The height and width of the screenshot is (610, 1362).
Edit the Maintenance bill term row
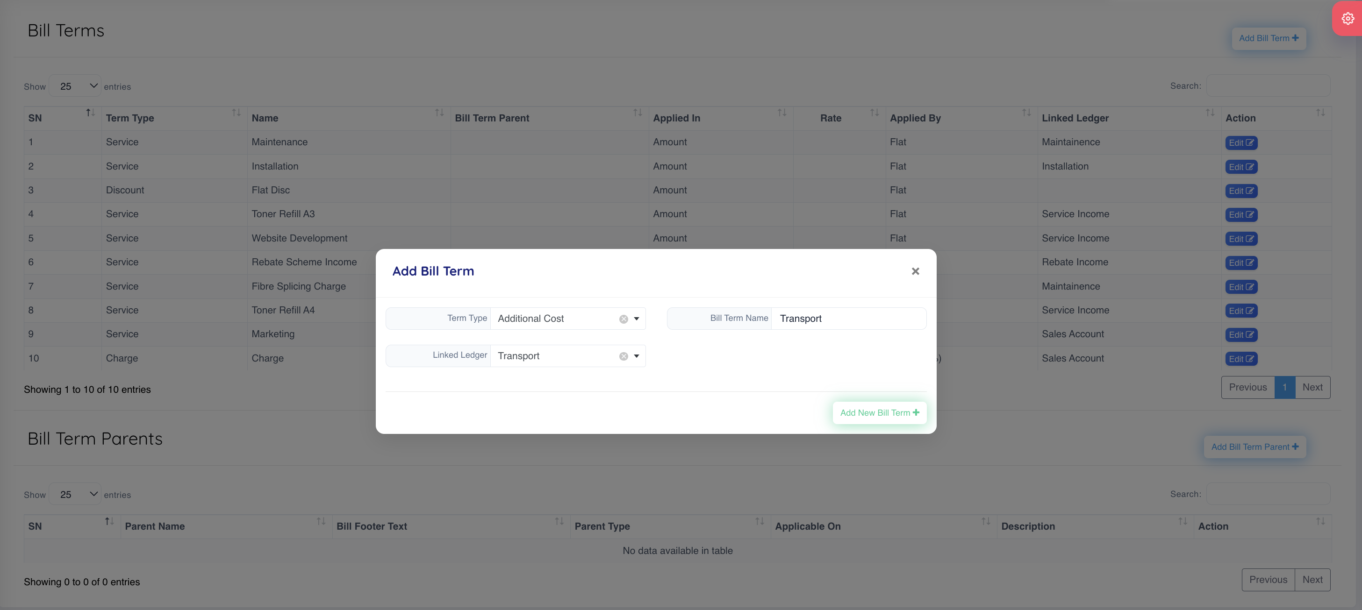1240,142
